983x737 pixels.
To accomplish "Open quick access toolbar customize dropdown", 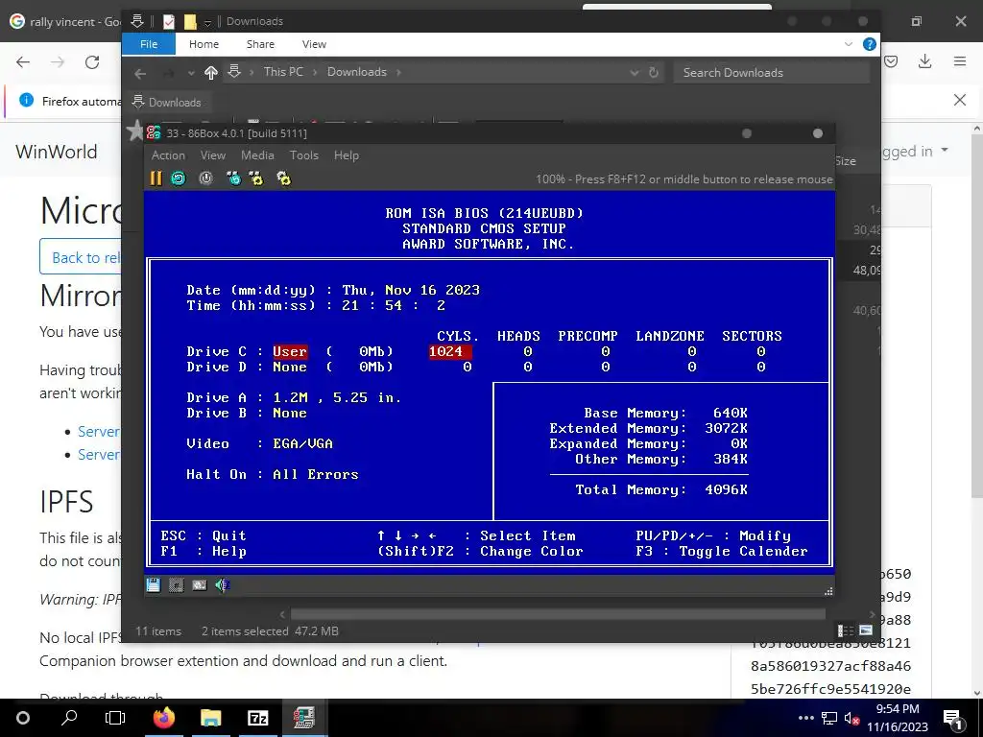I will [x=207, y=23].
